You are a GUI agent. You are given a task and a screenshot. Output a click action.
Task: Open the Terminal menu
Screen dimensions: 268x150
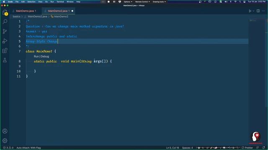(60, 2)
